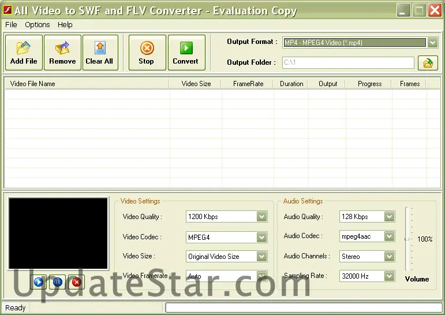Minimize the converter window
The width and height of the screenshot is (445, 315).
403,10
